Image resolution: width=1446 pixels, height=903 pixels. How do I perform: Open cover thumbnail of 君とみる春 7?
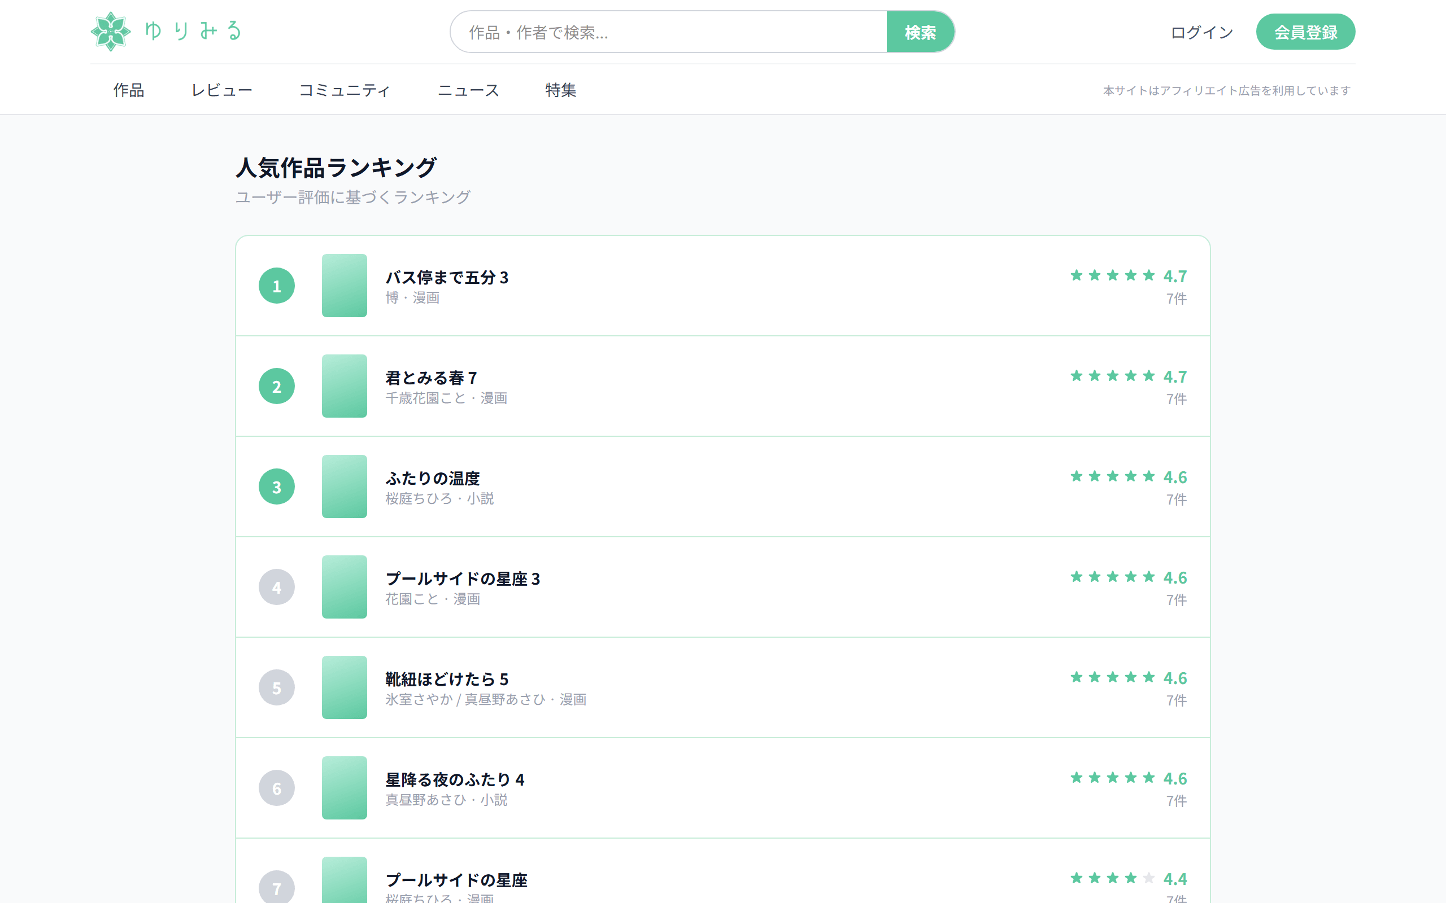click(x=344, y=387)
